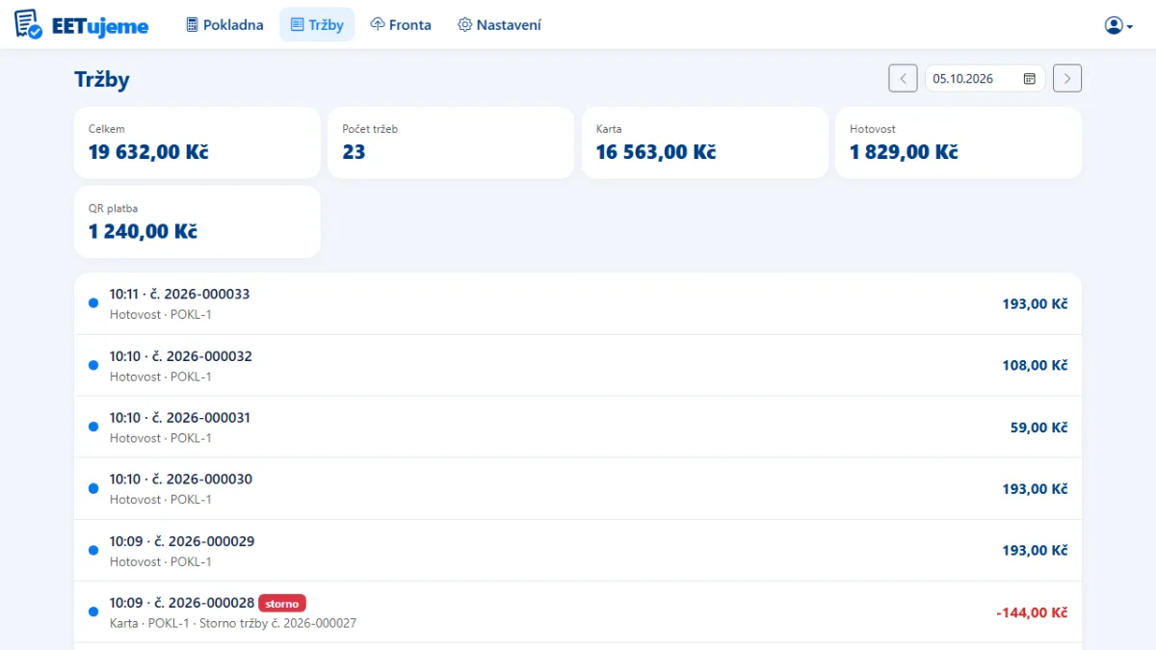The image size is (1156, 650).
Task: Click status dot of receipt 2026-000028
Action: pyautogui.click(x=93, y=611)
